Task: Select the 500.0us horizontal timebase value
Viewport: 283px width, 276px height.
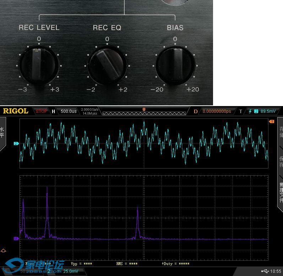Action: [69, 111]
